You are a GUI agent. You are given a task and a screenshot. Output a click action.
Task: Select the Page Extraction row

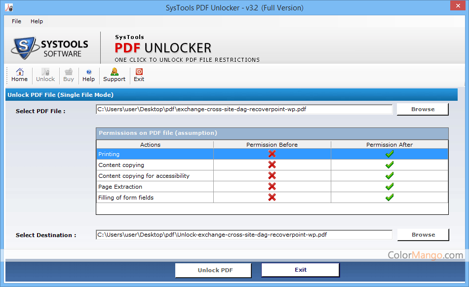[155, 187]
